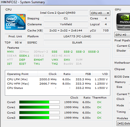Viewport: 130px width, 127px height.
Task: Click the Operating Point column header
Action: tap(21, 74)
